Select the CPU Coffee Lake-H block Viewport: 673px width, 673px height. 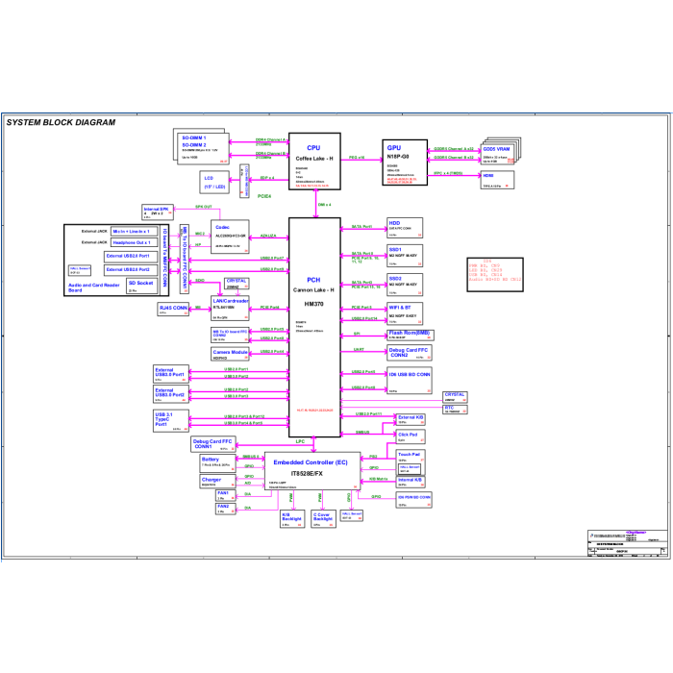point(314,162)
